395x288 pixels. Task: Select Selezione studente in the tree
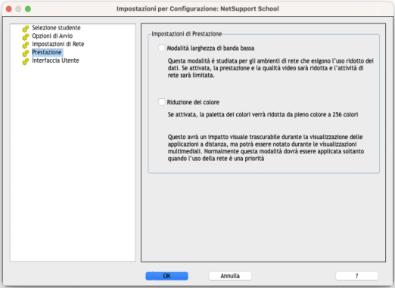(x=56, y=28)
